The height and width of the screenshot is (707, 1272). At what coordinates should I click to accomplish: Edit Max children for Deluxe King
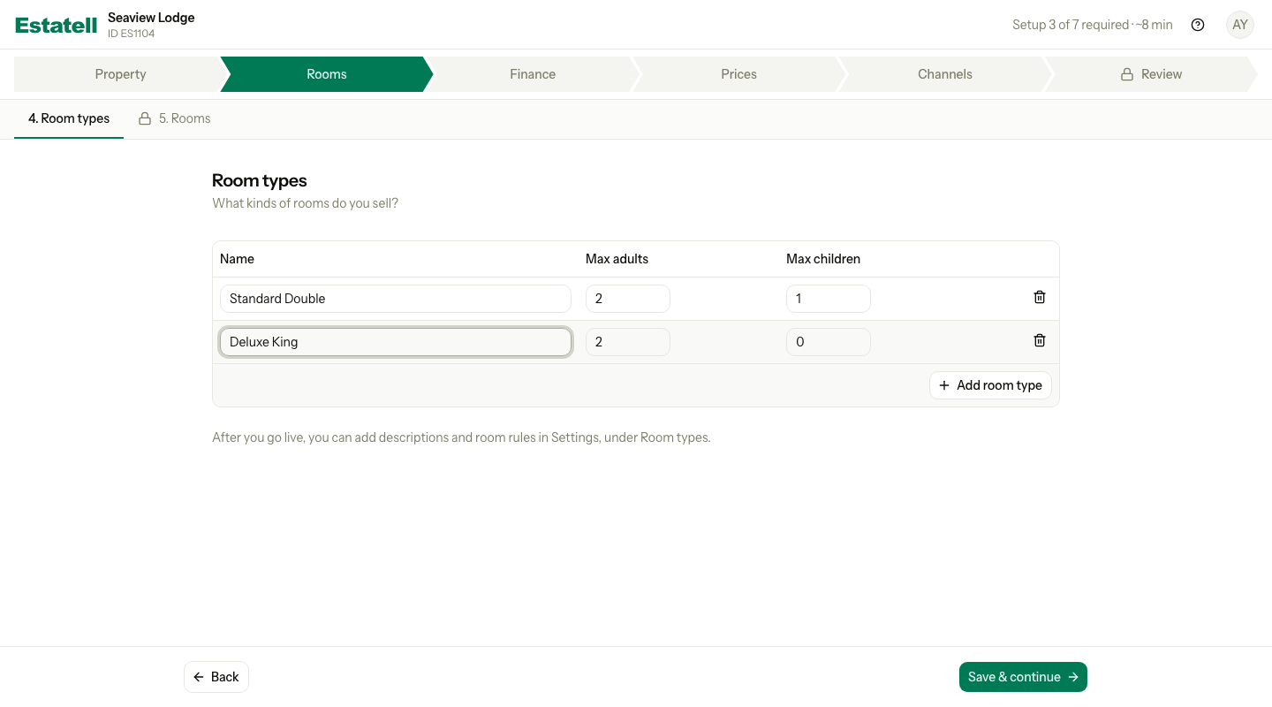coord(829,342)
